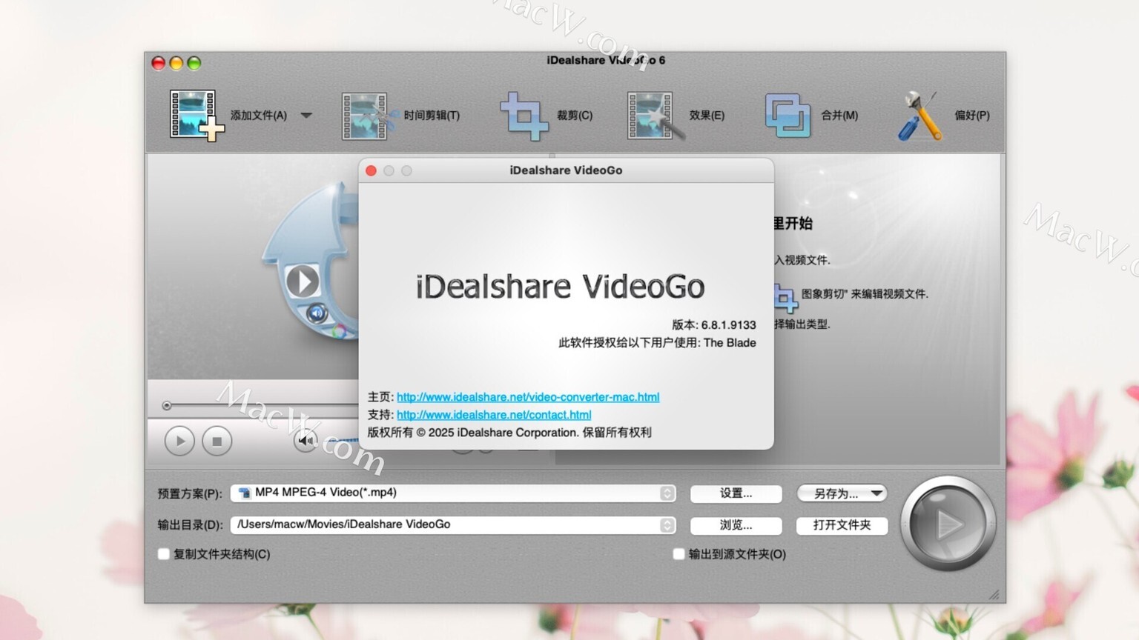Viewport: 1139px width, 640px height.
Task: Open the 另存为... dropdown button
Action: click(842, 493)
